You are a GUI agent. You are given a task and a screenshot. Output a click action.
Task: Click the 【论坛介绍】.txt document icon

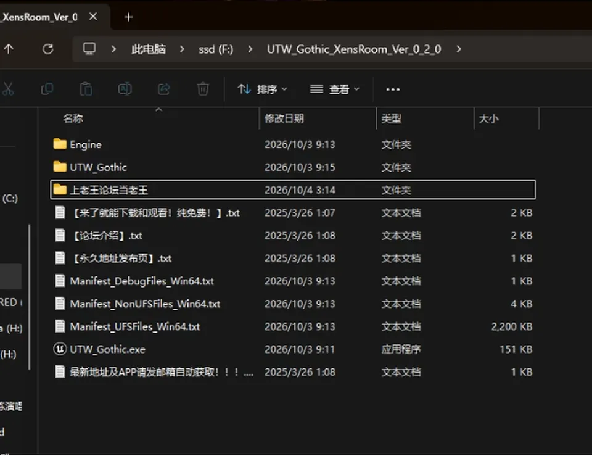(x=60, y=235)
